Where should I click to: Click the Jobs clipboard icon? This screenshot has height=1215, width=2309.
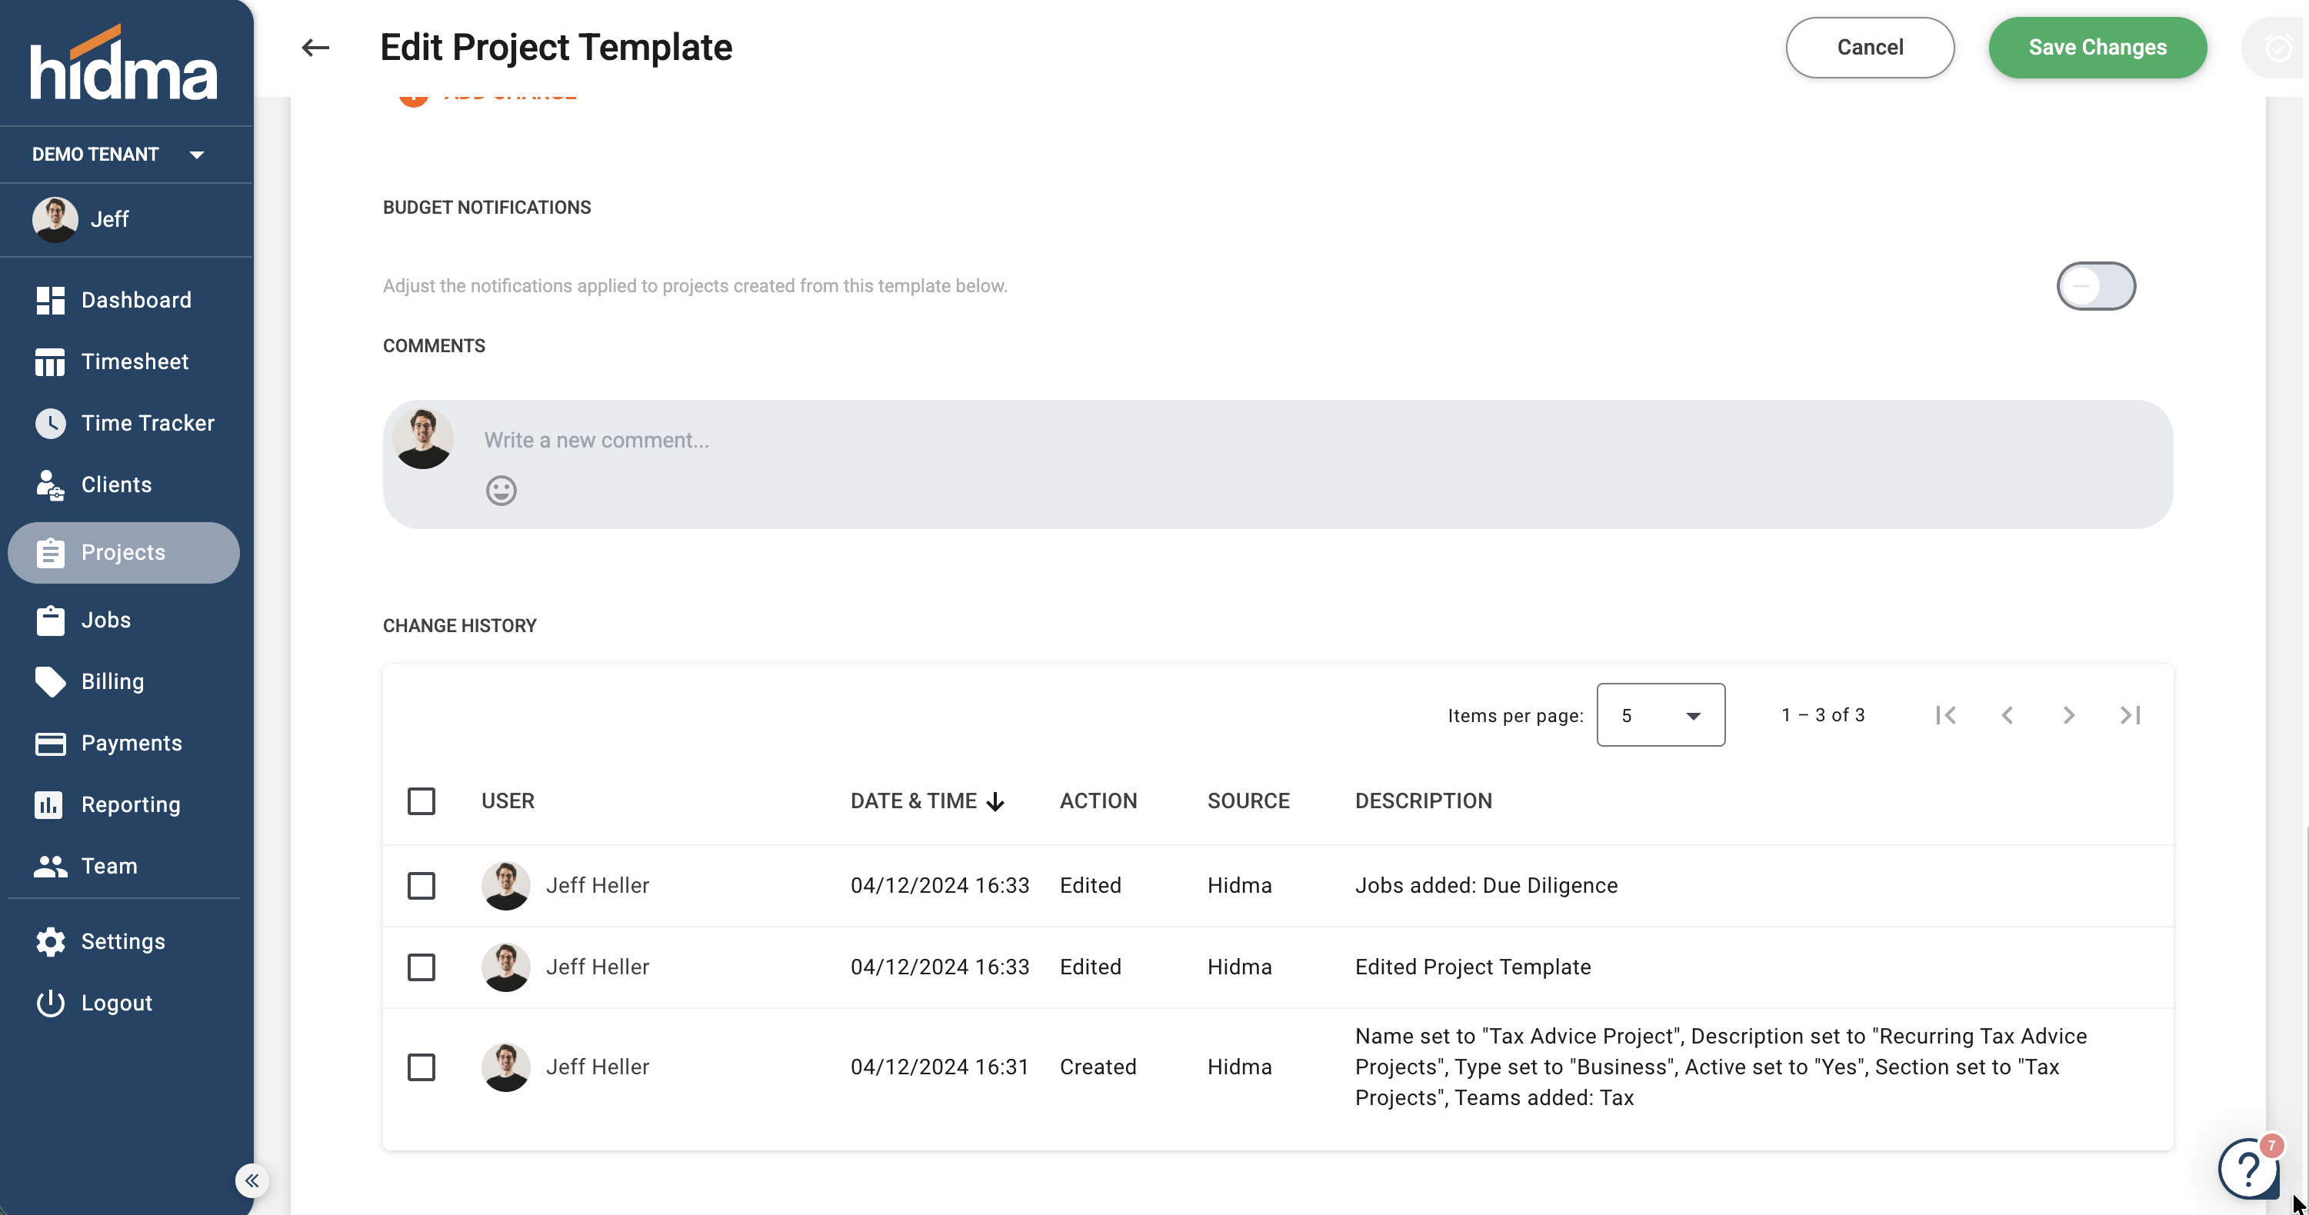pos(50,620)
